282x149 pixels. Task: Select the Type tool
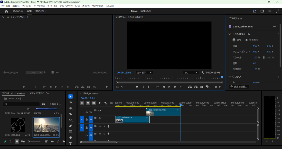pos(70,143)
